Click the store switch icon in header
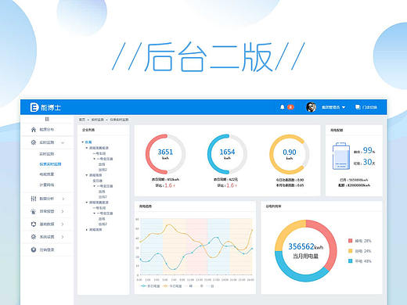Viewport: 407px width, 305px height. click(358, 107)
